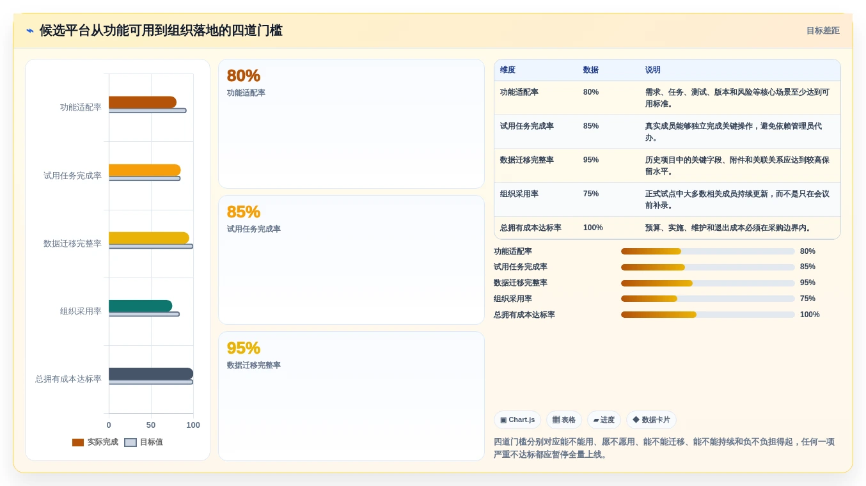Click the lightning icon beside the title
Viewport: 866px width, 486px height.
click(x=30, y=31)
